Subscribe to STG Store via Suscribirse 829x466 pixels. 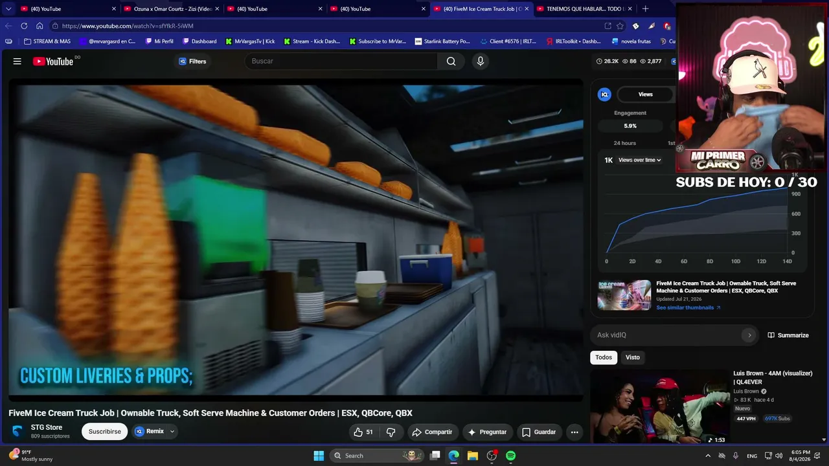pos(105,432)
